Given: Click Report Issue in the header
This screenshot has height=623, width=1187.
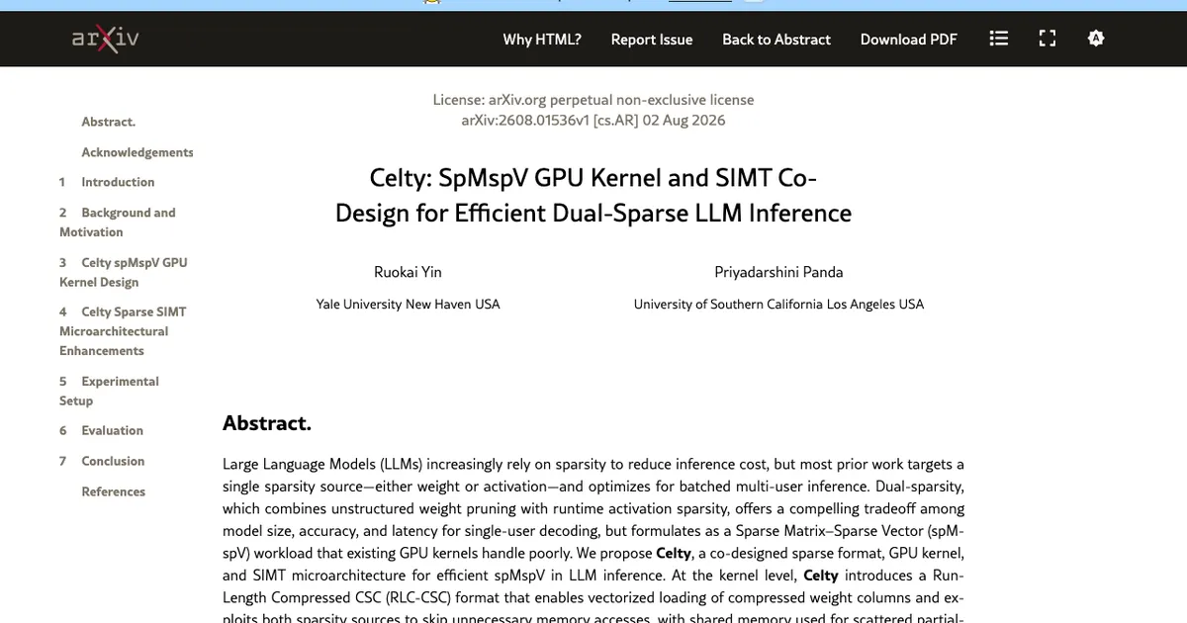Looking at the screenshot, I should click(652, 40).
